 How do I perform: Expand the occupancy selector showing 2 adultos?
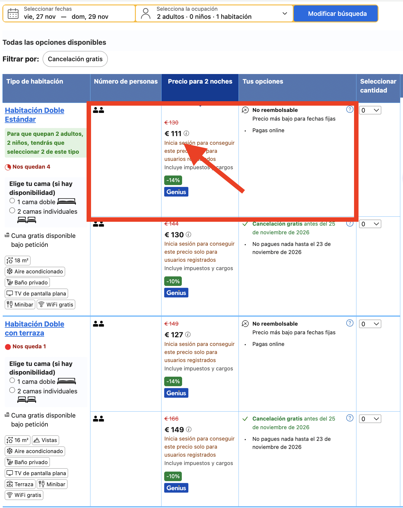pyautogui.click(x=214, y=13)
